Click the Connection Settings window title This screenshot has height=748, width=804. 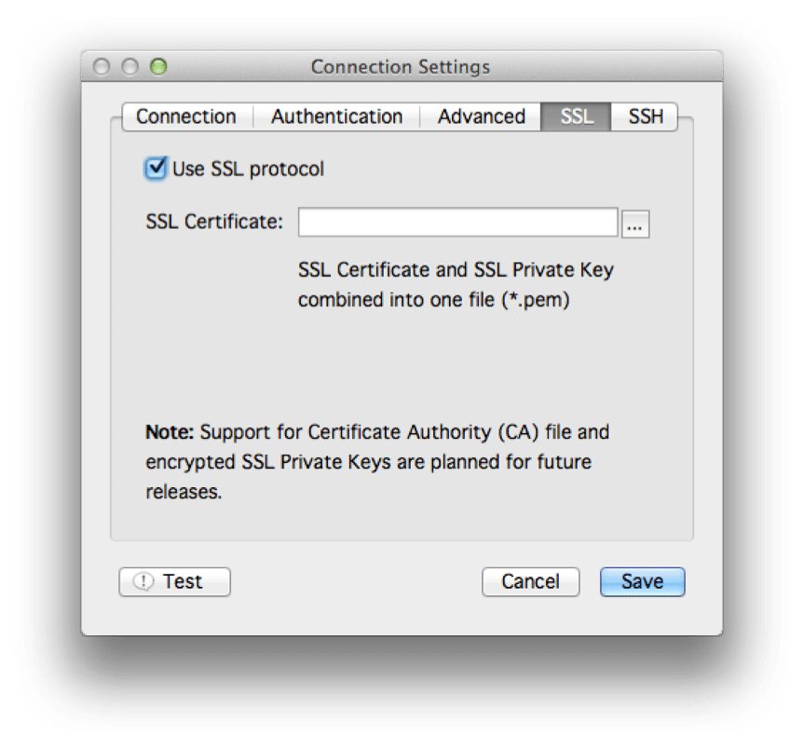pos(400,67)
